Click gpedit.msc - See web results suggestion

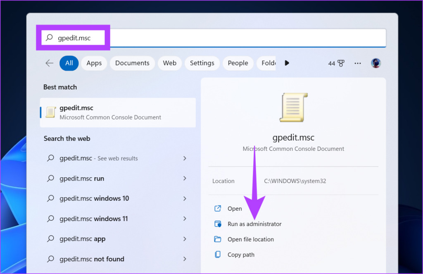coord(98,158)
